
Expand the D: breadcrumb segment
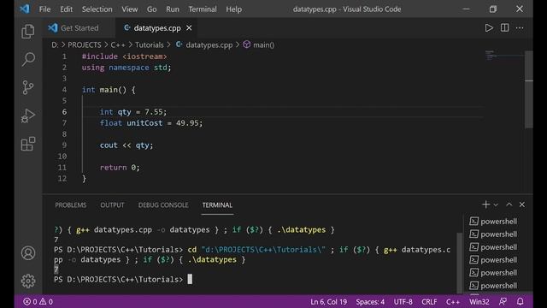click(55, 45)
